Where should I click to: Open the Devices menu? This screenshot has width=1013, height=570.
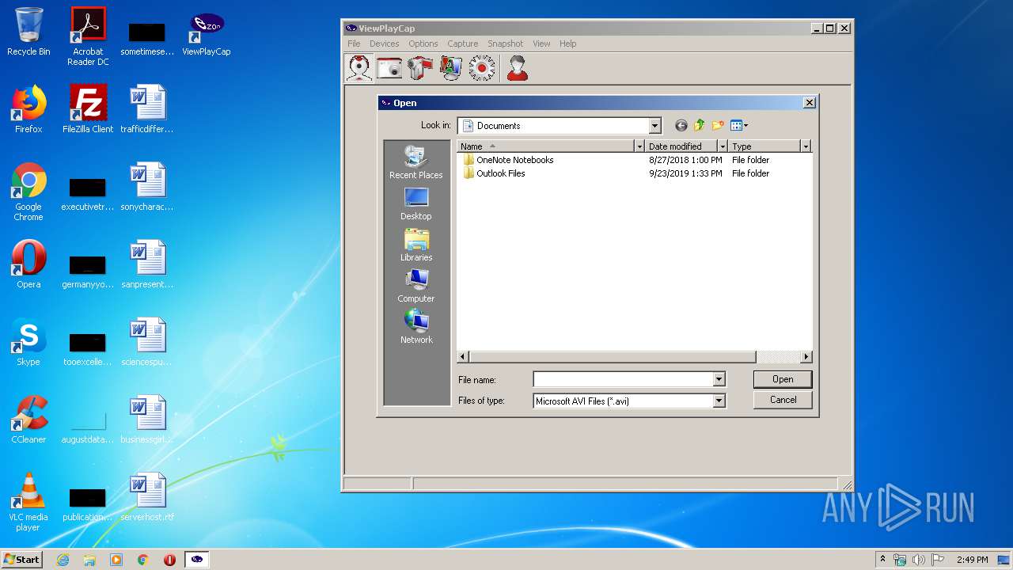coord(385,44)
